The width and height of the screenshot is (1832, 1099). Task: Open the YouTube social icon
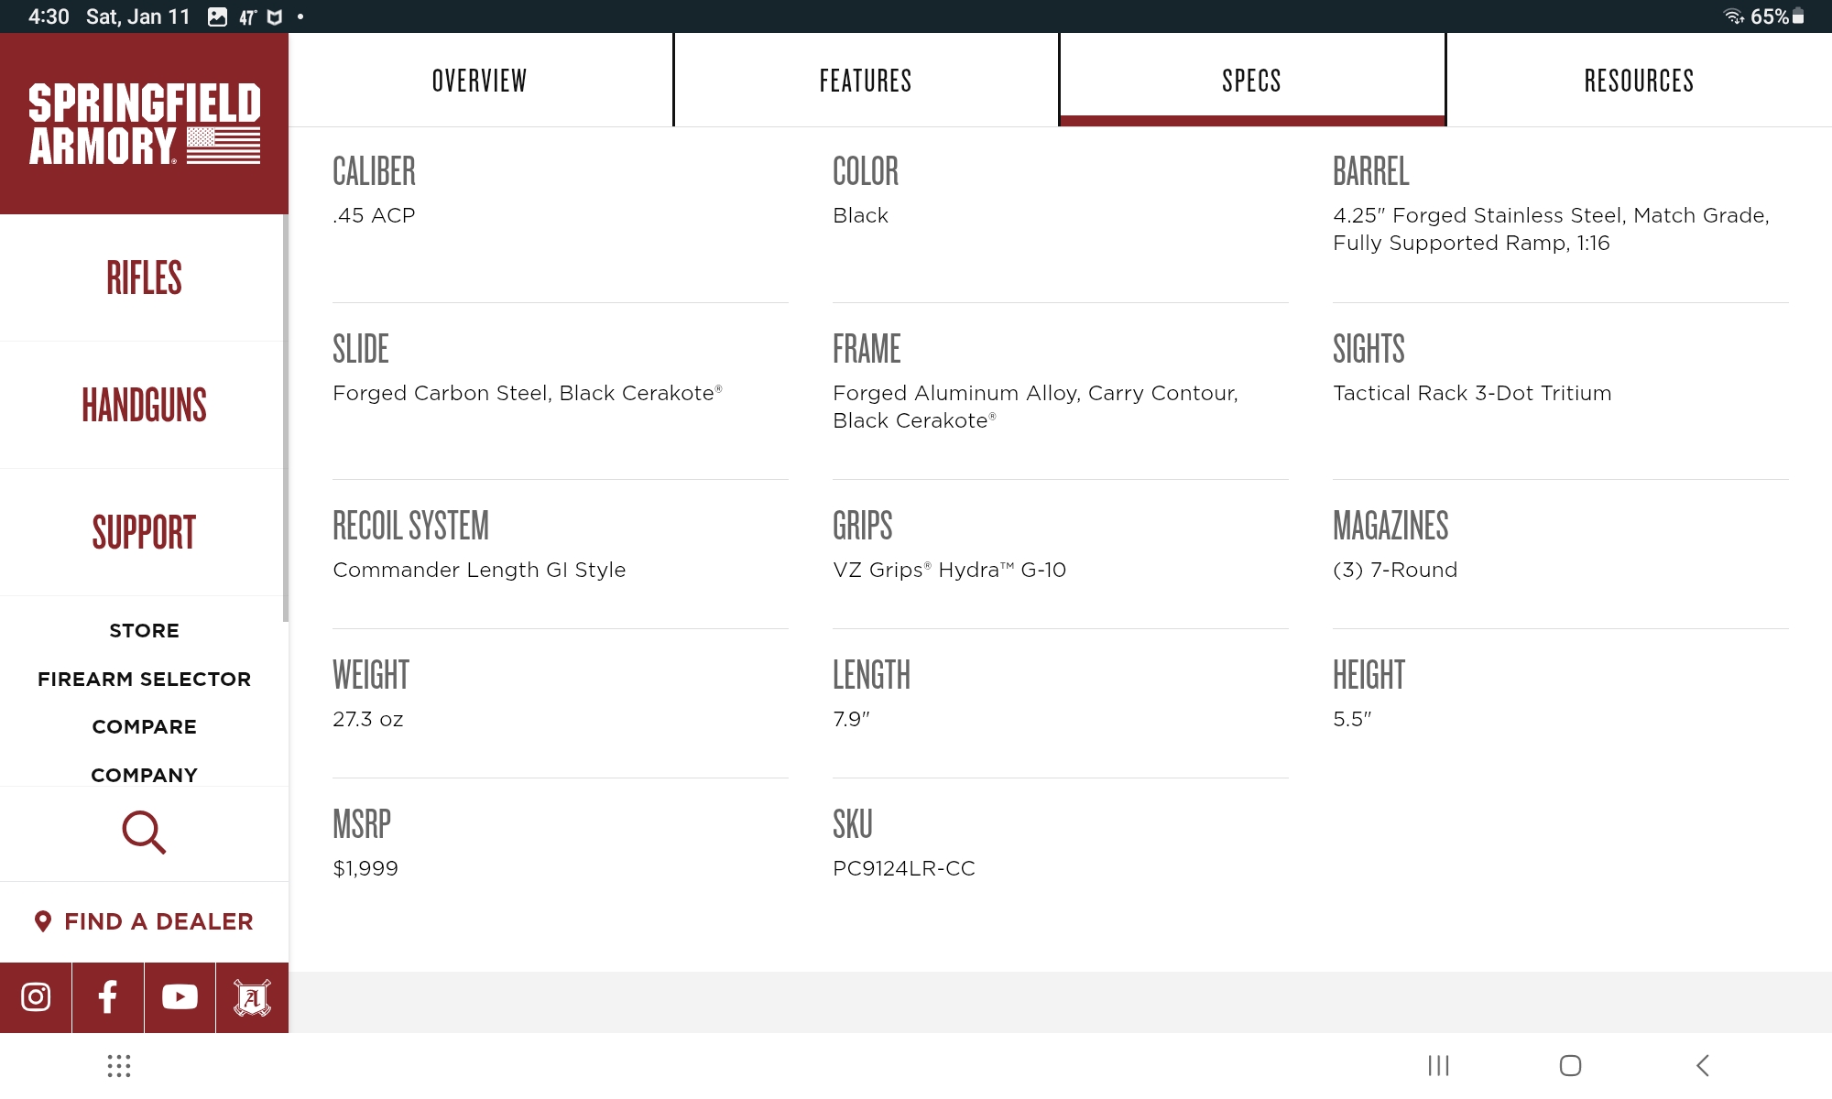180,996
